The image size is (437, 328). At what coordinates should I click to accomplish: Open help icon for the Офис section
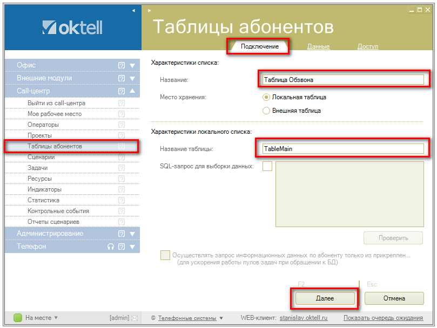(x=122, y=65)
